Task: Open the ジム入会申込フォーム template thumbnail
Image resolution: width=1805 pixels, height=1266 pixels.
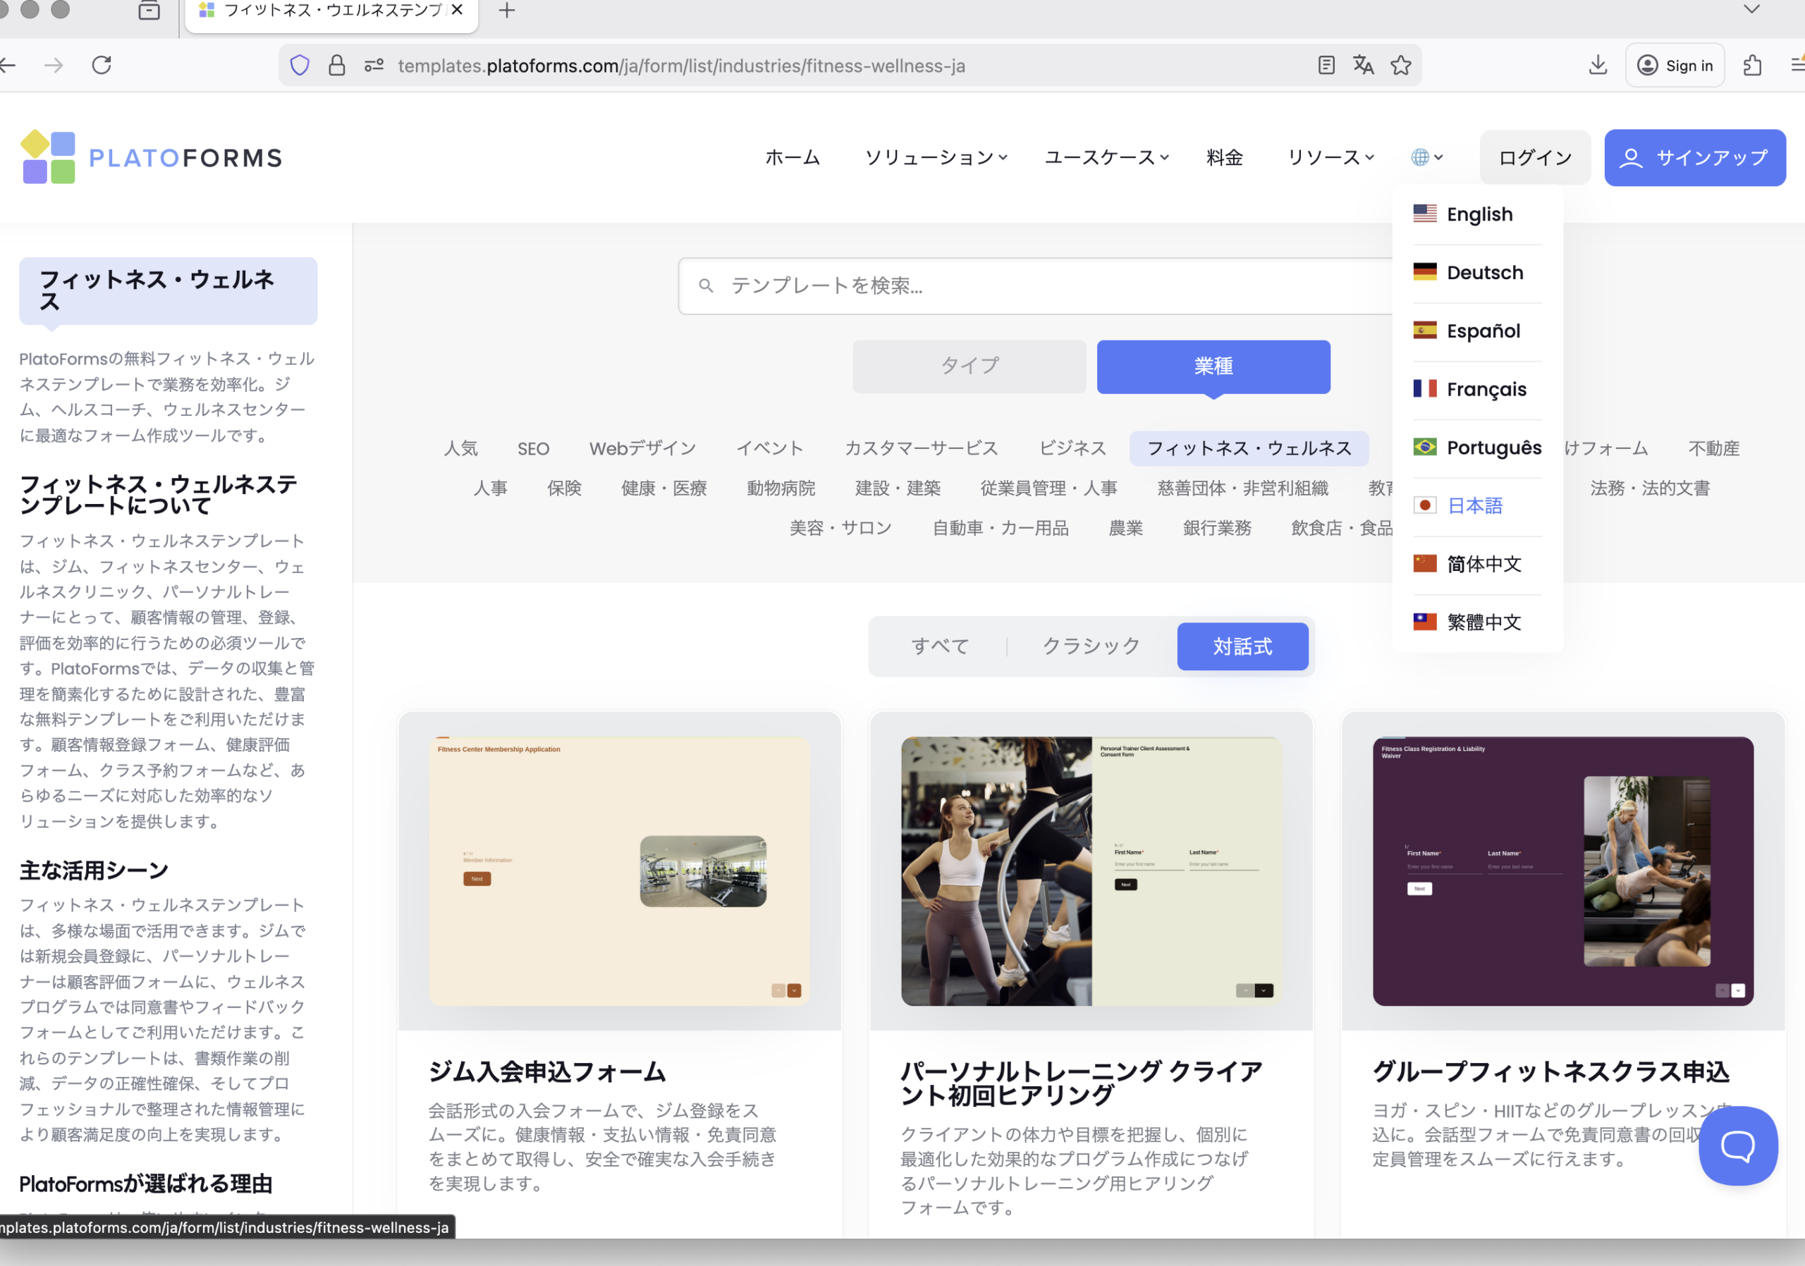Action: tap(620, 871)
